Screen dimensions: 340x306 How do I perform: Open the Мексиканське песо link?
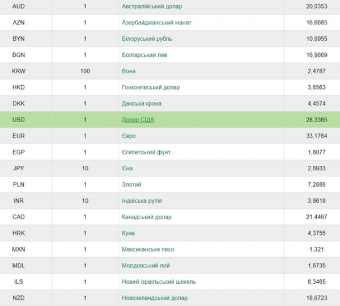tap(148, 249)
